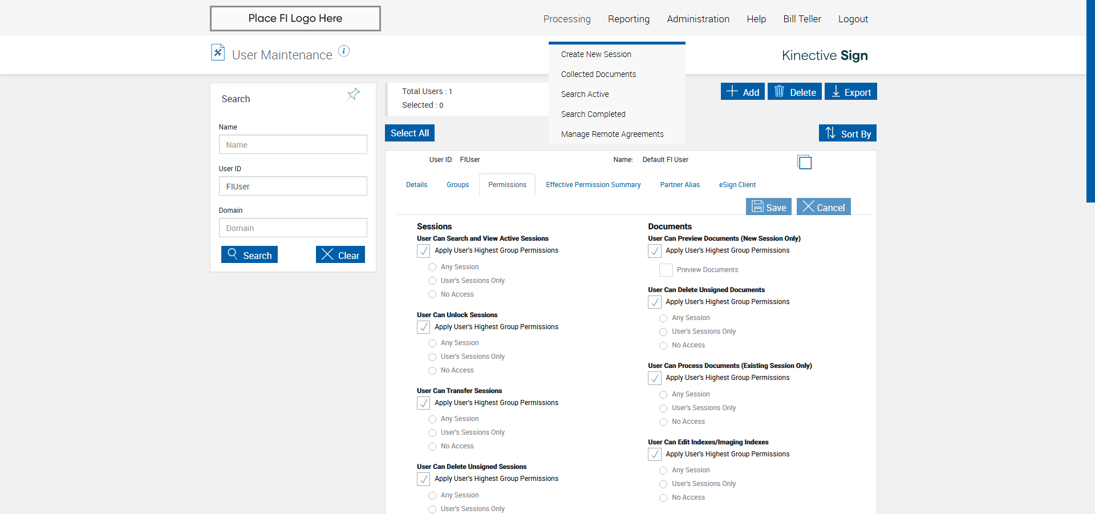Click into the Domain search field
The height and width of the screenshot is (514, 1095).
[293, 228]
